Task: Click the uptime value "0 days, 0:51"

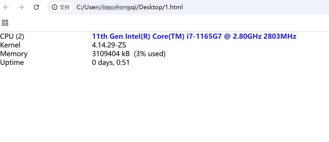Action: [111, 63]
